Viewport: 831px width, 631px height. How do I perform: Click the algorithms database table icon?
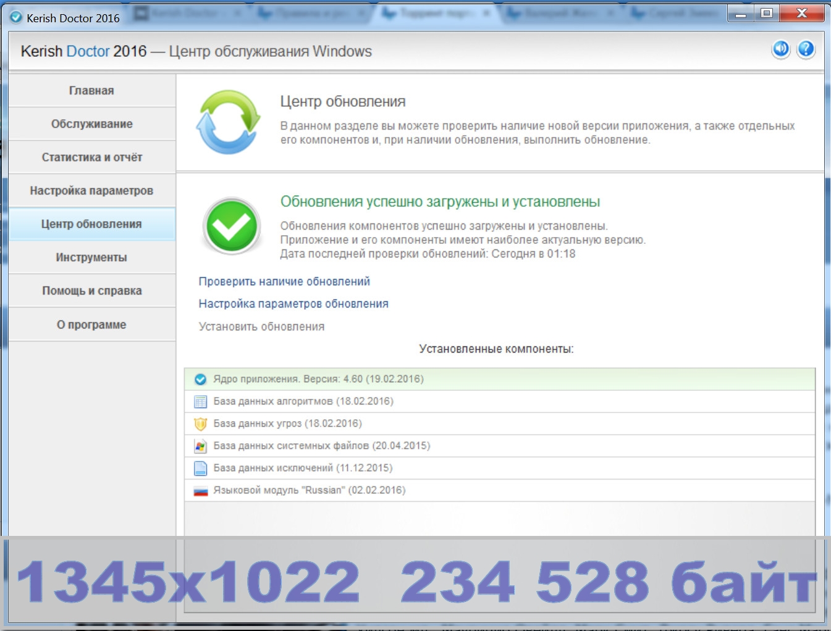click(200, 402)
